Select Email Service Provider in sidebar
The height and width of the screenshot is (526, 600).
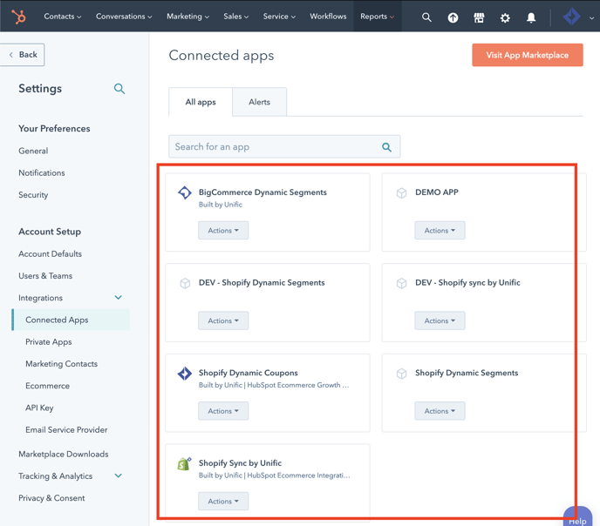66,429
